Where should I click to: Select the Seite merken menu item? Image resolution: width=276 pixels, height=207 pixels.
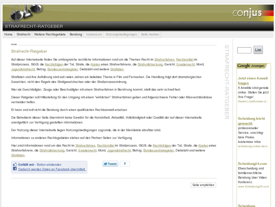[x=150, y=34]
